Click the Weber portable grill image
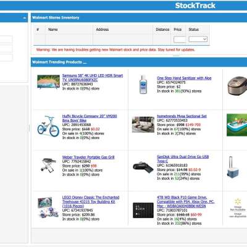The width and height of the screenshot is (247, 247). click(49, 165)
